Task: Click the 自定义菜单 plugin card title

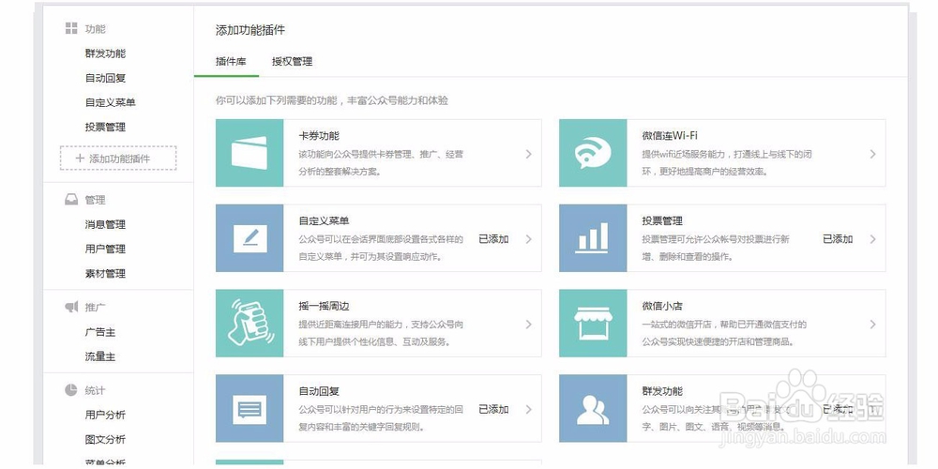Action: tap(324, 220)
